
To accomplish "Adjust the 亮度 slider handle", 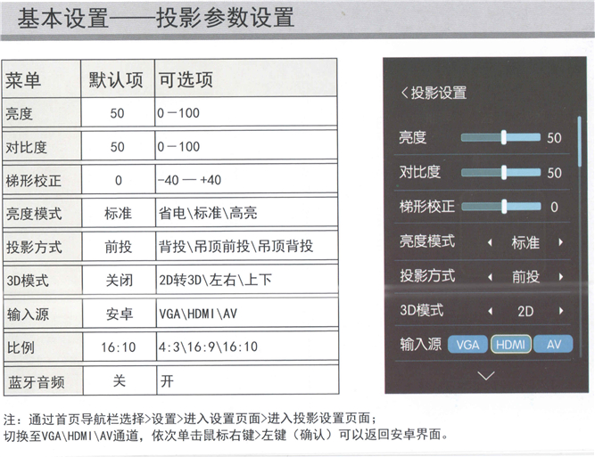I will 503,137.
